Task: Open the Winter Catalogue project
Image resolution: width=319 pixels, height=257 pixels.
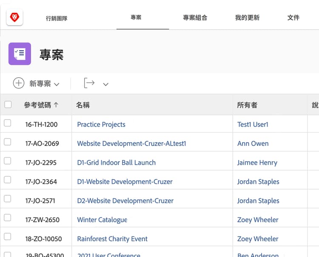Action: point(102,220)
